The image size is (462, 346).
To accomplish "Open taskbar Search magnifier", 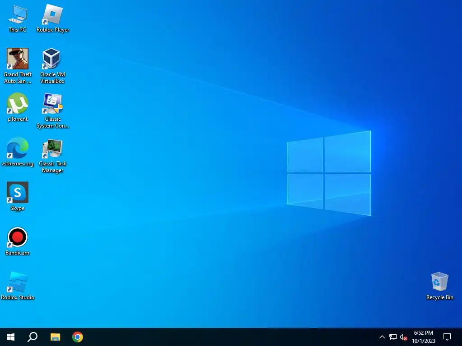I will click(32, 337).
